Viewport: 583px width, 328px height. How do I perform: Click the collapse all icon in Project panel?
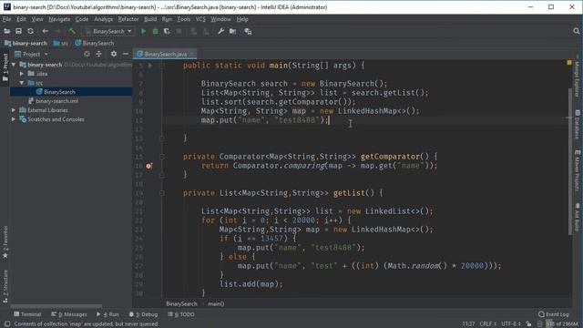(98, 54)
